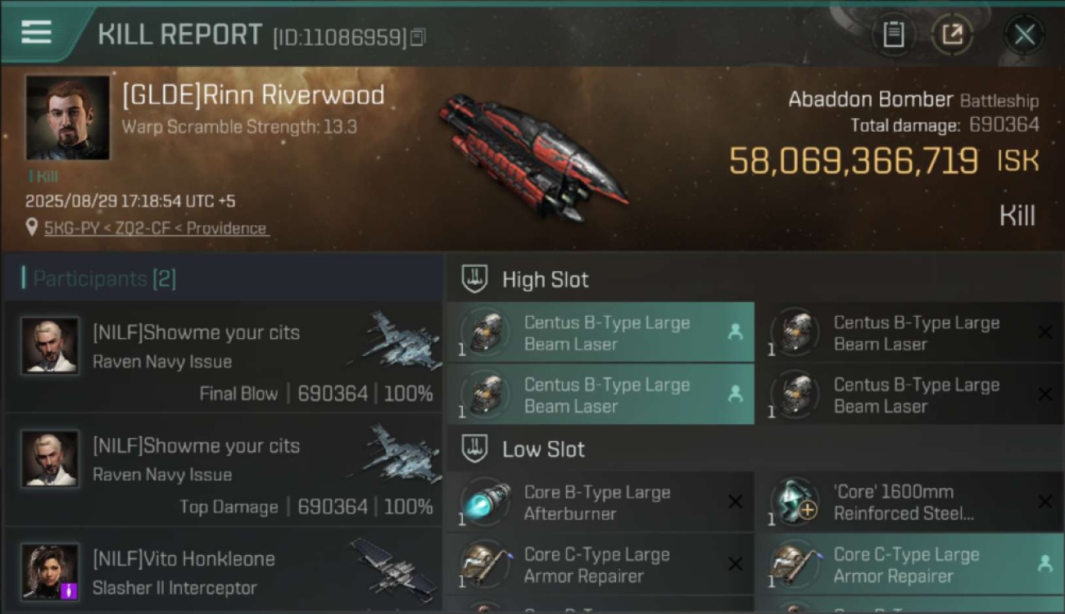Copy the kill report ID icon
The image size is (1065, 614).
tap(419, 37)
